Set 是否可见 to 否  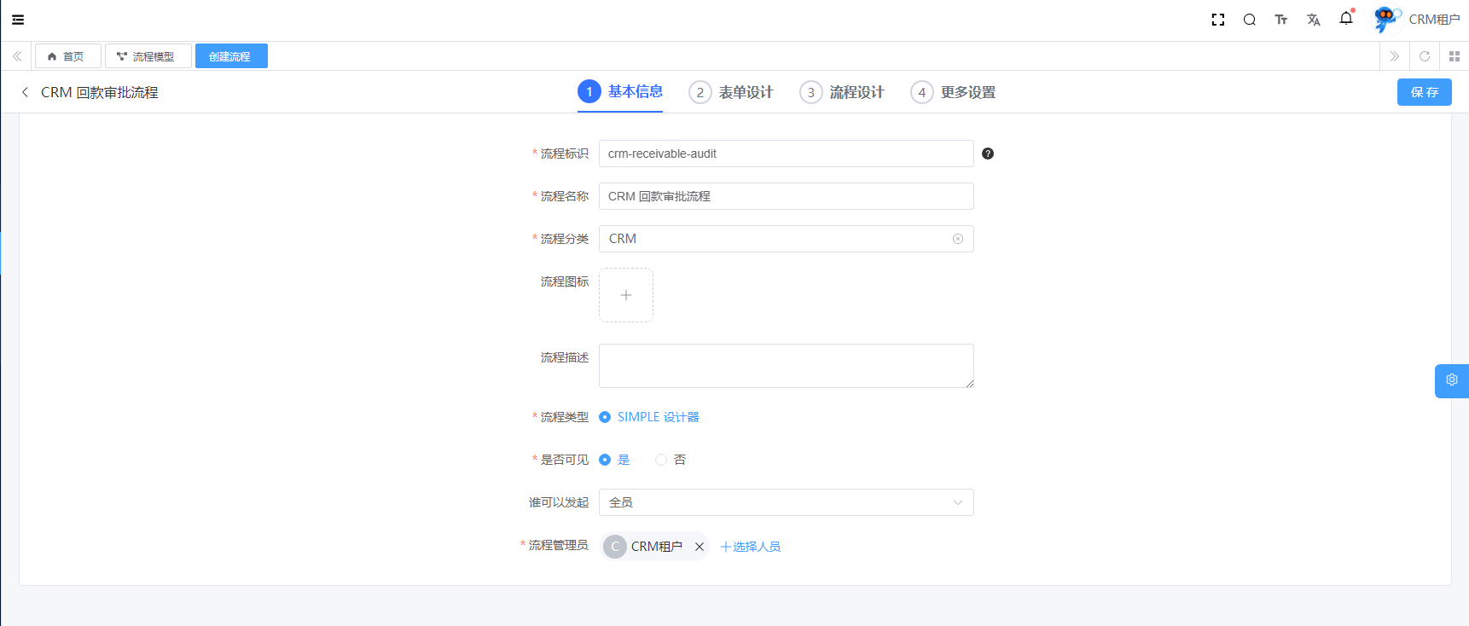661,460
